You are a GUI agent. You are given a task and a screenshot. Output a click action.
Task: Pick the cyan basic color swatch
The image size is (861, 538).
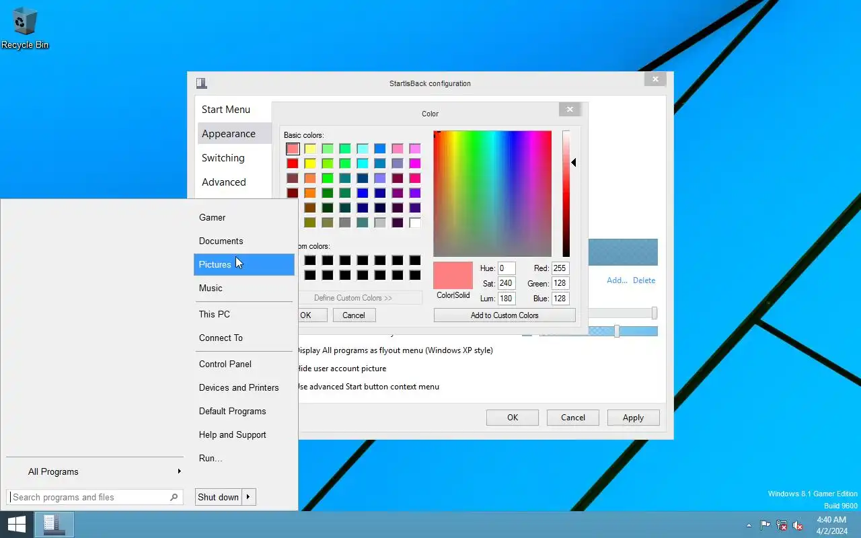[x=363, y=163]
